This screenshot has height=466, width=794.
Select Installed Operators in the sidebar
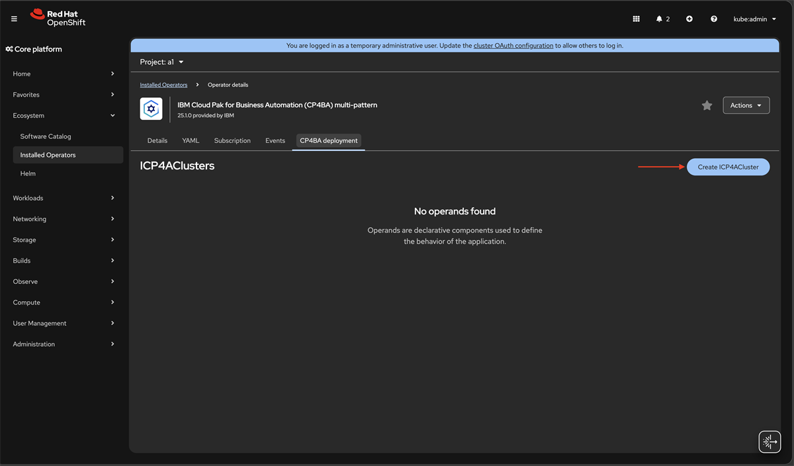67,155
